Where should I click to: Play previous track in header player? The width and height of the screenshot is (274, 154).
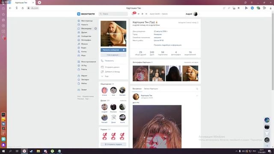pos(138,14)
